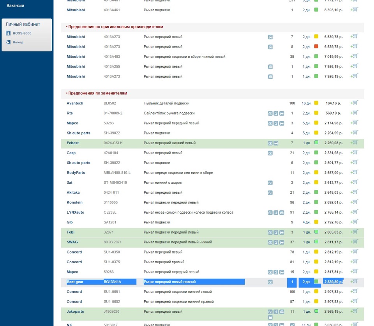Open Avantech brand link
The height and width of the screenshot is (326, 374).
pos(75,103)
